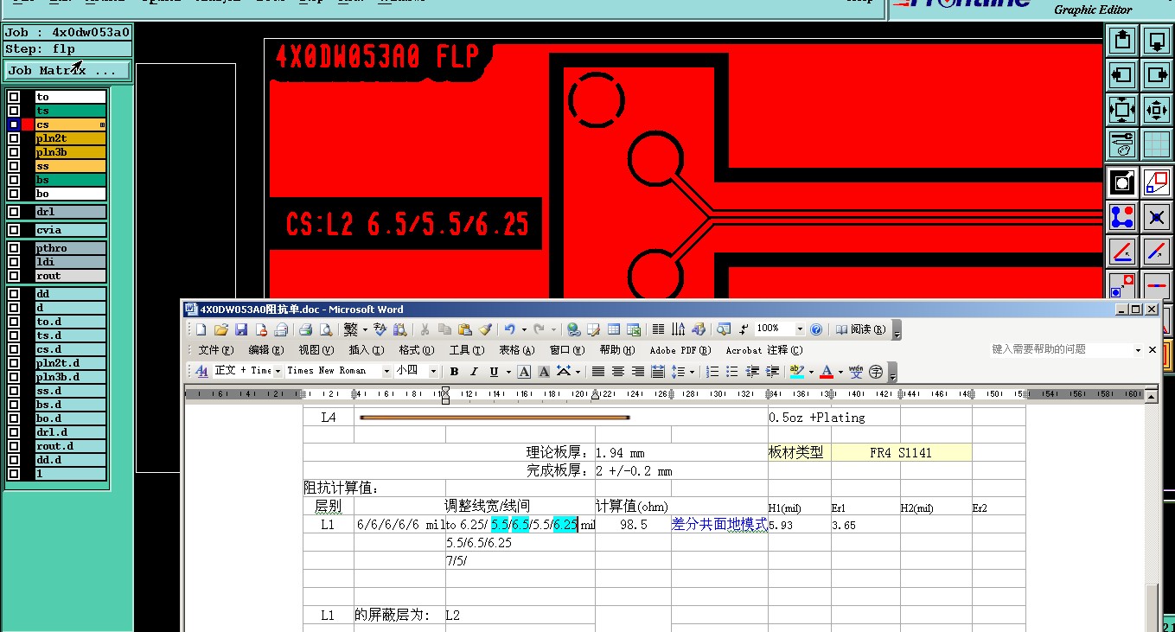The width and height of the screenshot is (1175, 632).
Task: Click the Word undo arrow icon
Action: pyautogui.click(x=510, y=329)
